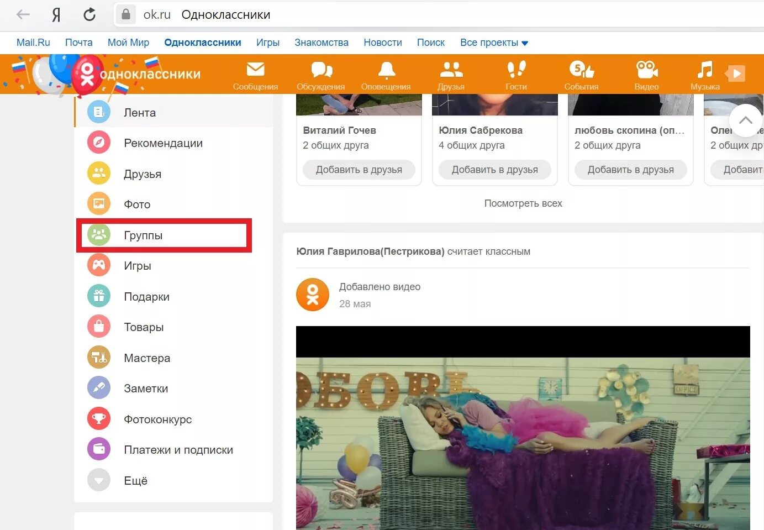764x530 pixels.
Task: Open любовь скопина profile name
Action: pos(629,130)
